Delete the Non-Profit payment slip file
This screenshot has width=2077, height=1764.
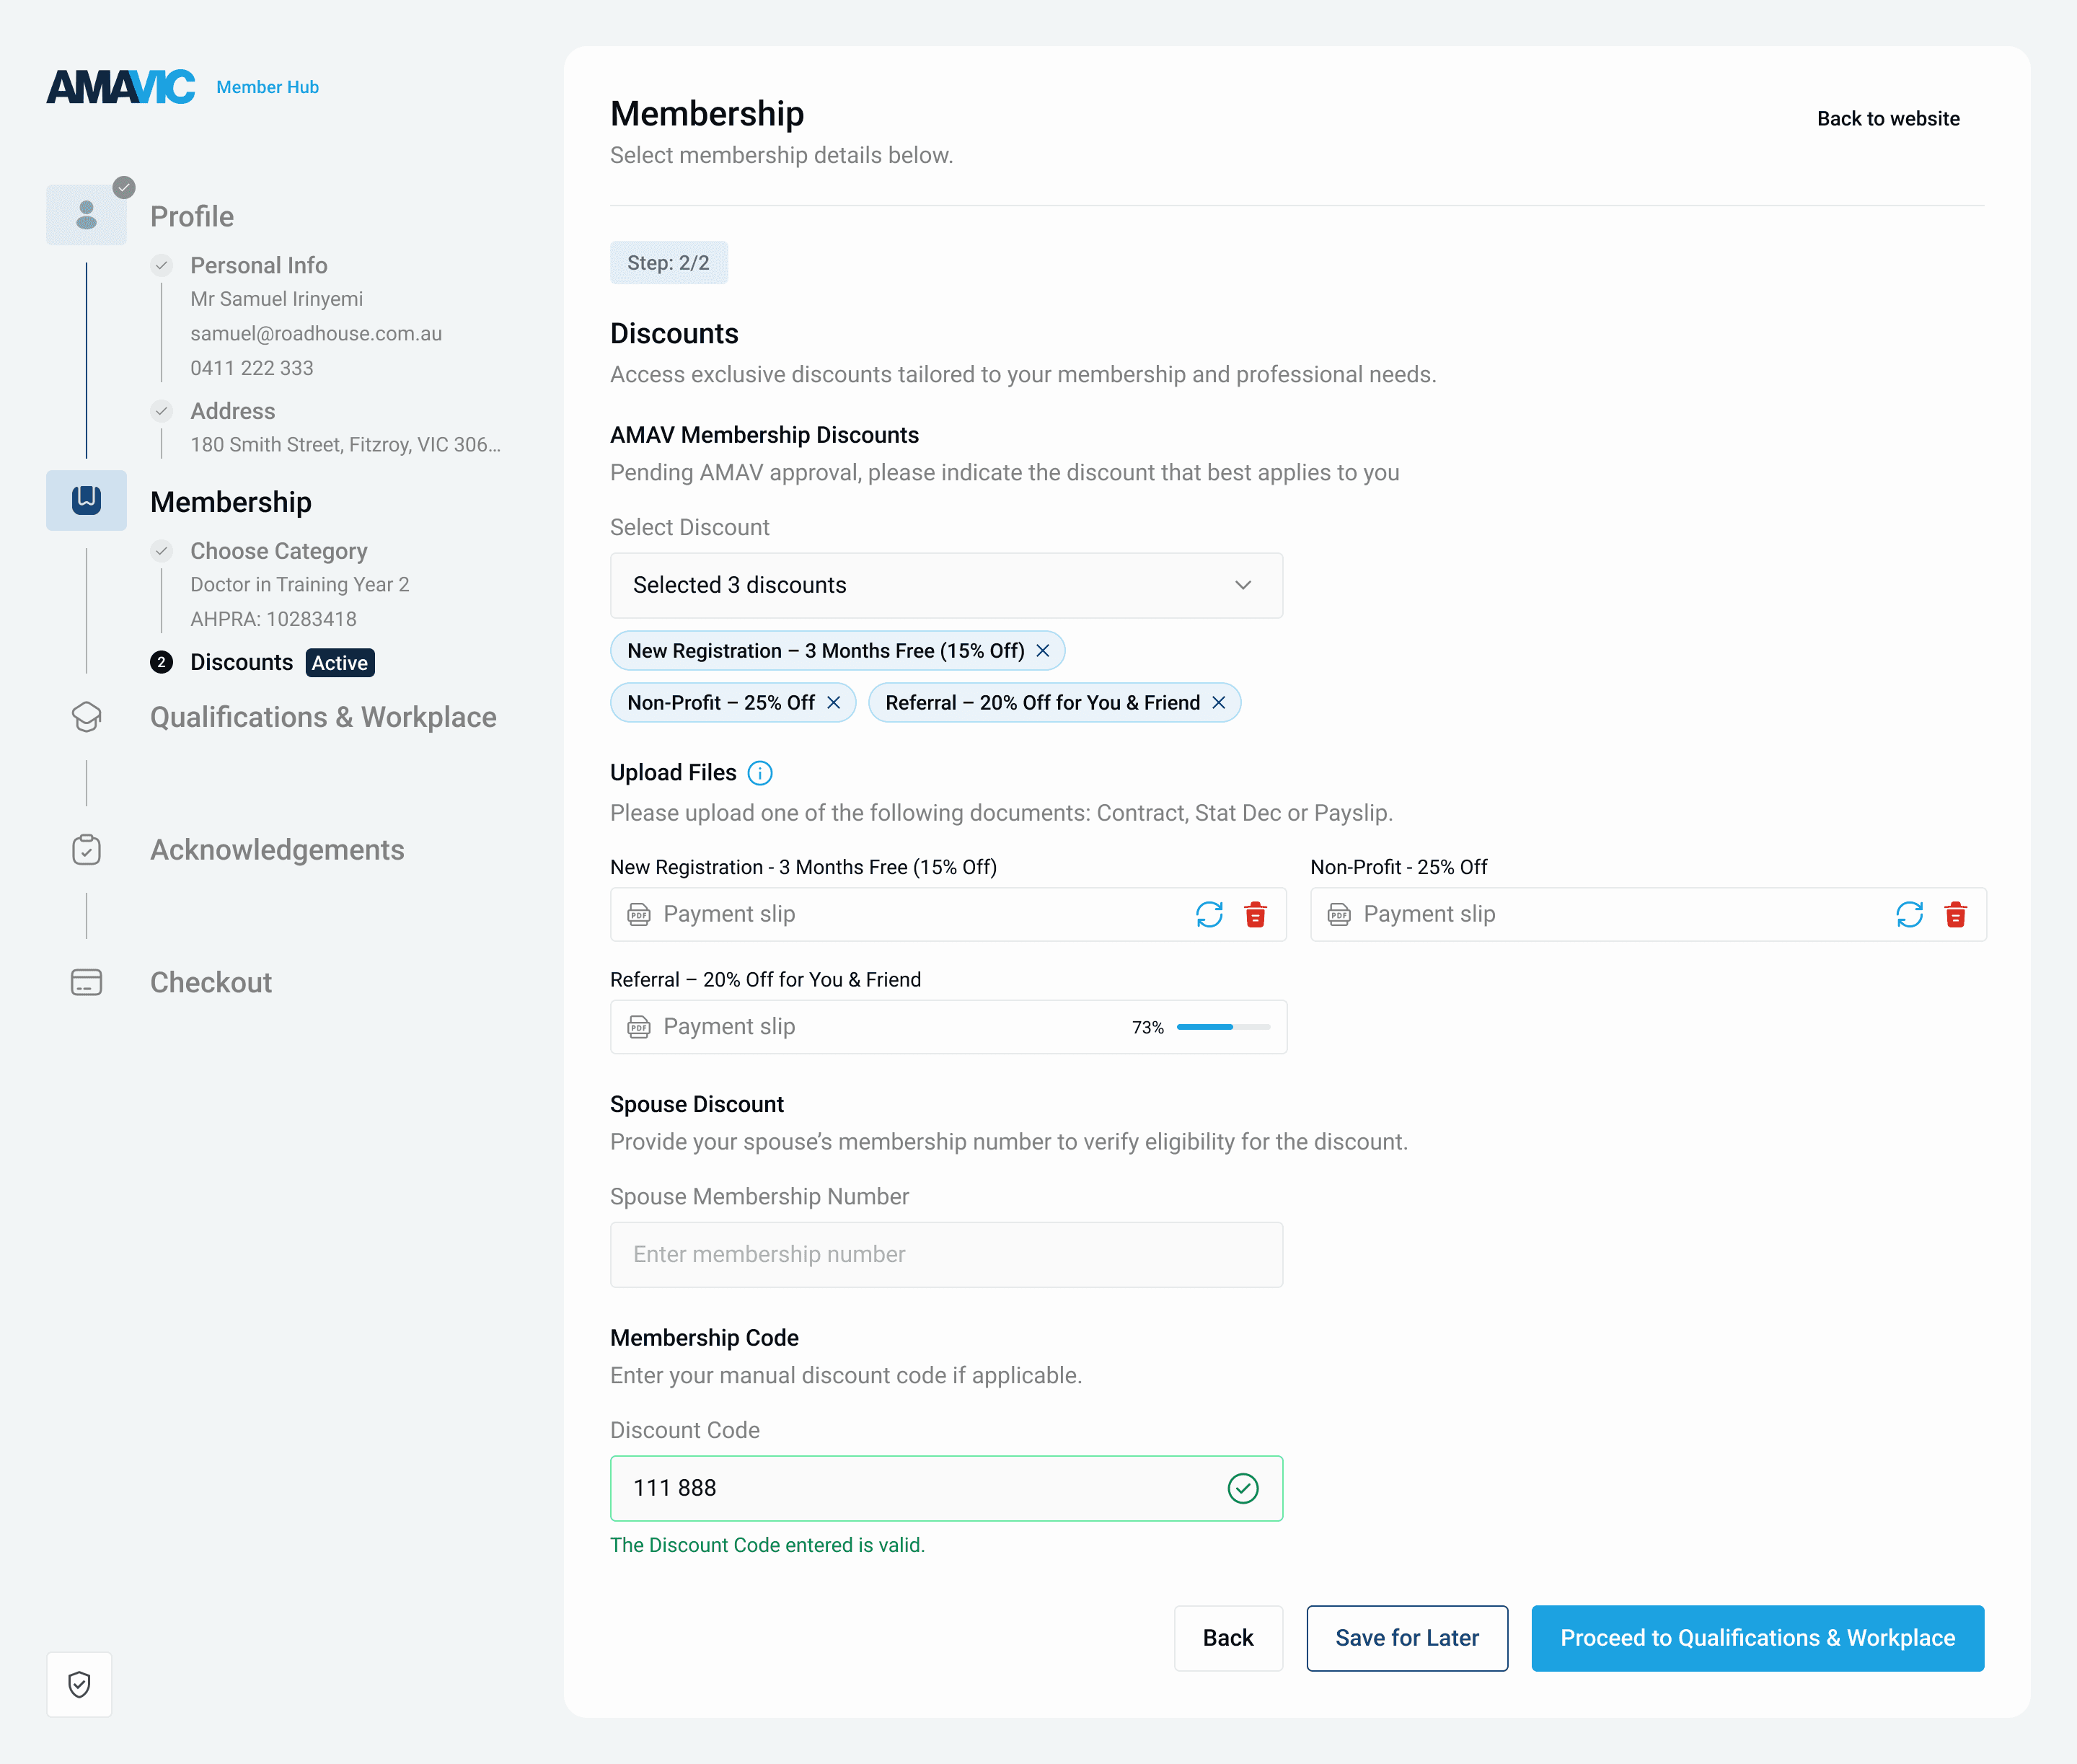[1955, 914]
